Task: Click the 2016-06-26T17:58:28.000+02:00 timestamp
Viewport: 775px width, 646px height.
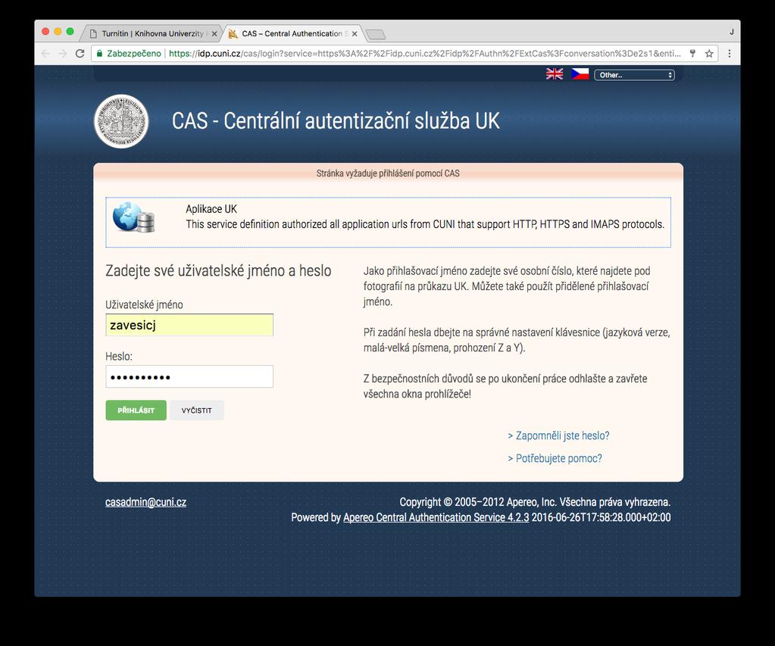Action: tap(601, 517)
